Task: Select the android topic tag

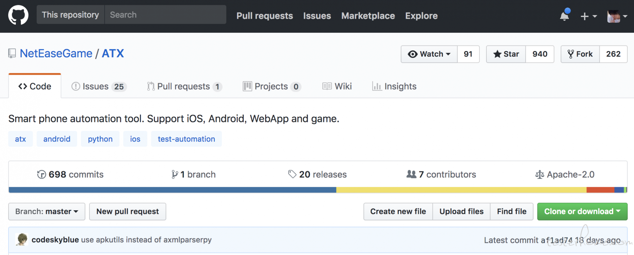Action: pos(57,139)
